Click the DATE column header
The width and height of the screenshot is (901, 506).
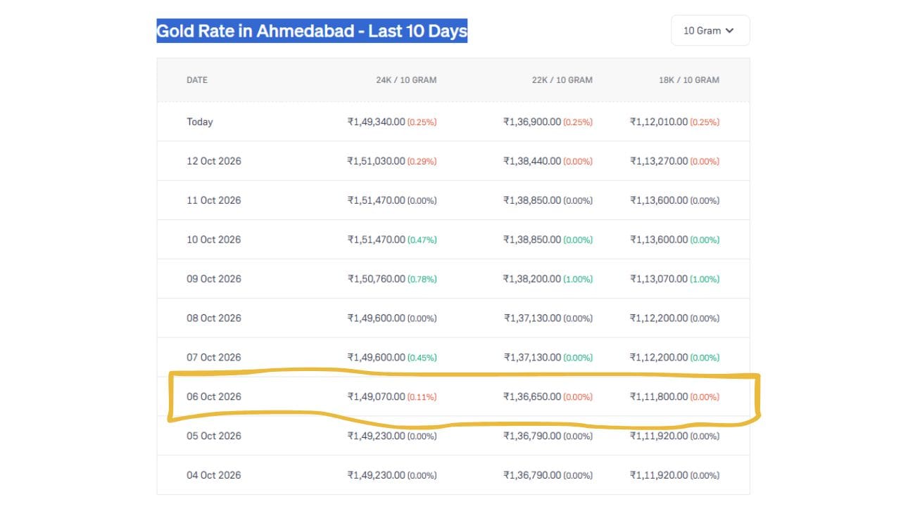197,80
